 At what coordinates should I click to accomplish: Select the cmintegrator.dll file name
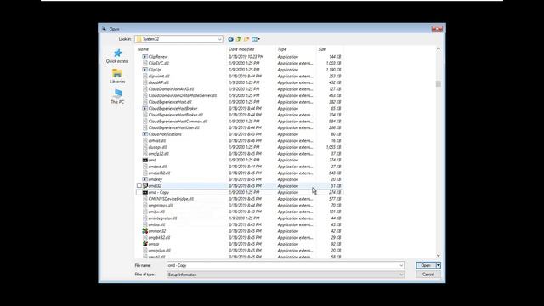click(x=162, y=218)
